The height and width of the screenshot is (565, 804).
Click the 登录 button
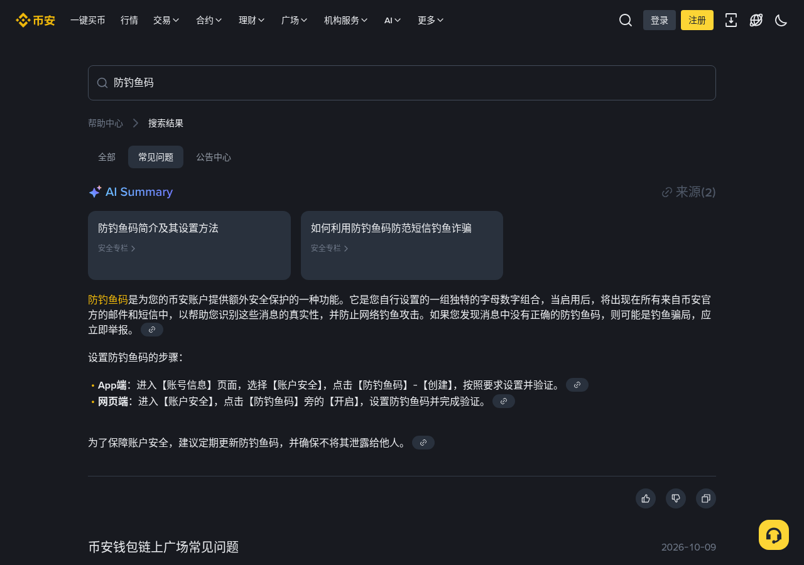[x=660, y=20]
